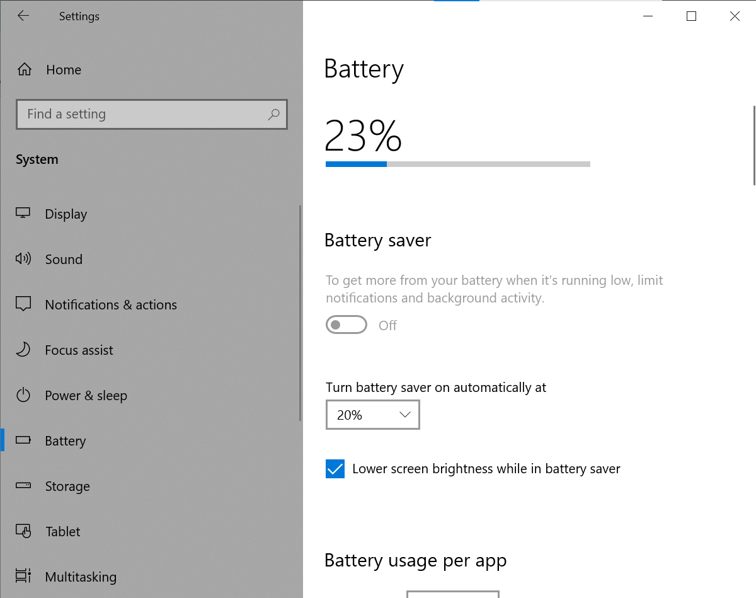The image size is (756, 598).
Task: Select the Multitasking icon
Action: (23, 577)
